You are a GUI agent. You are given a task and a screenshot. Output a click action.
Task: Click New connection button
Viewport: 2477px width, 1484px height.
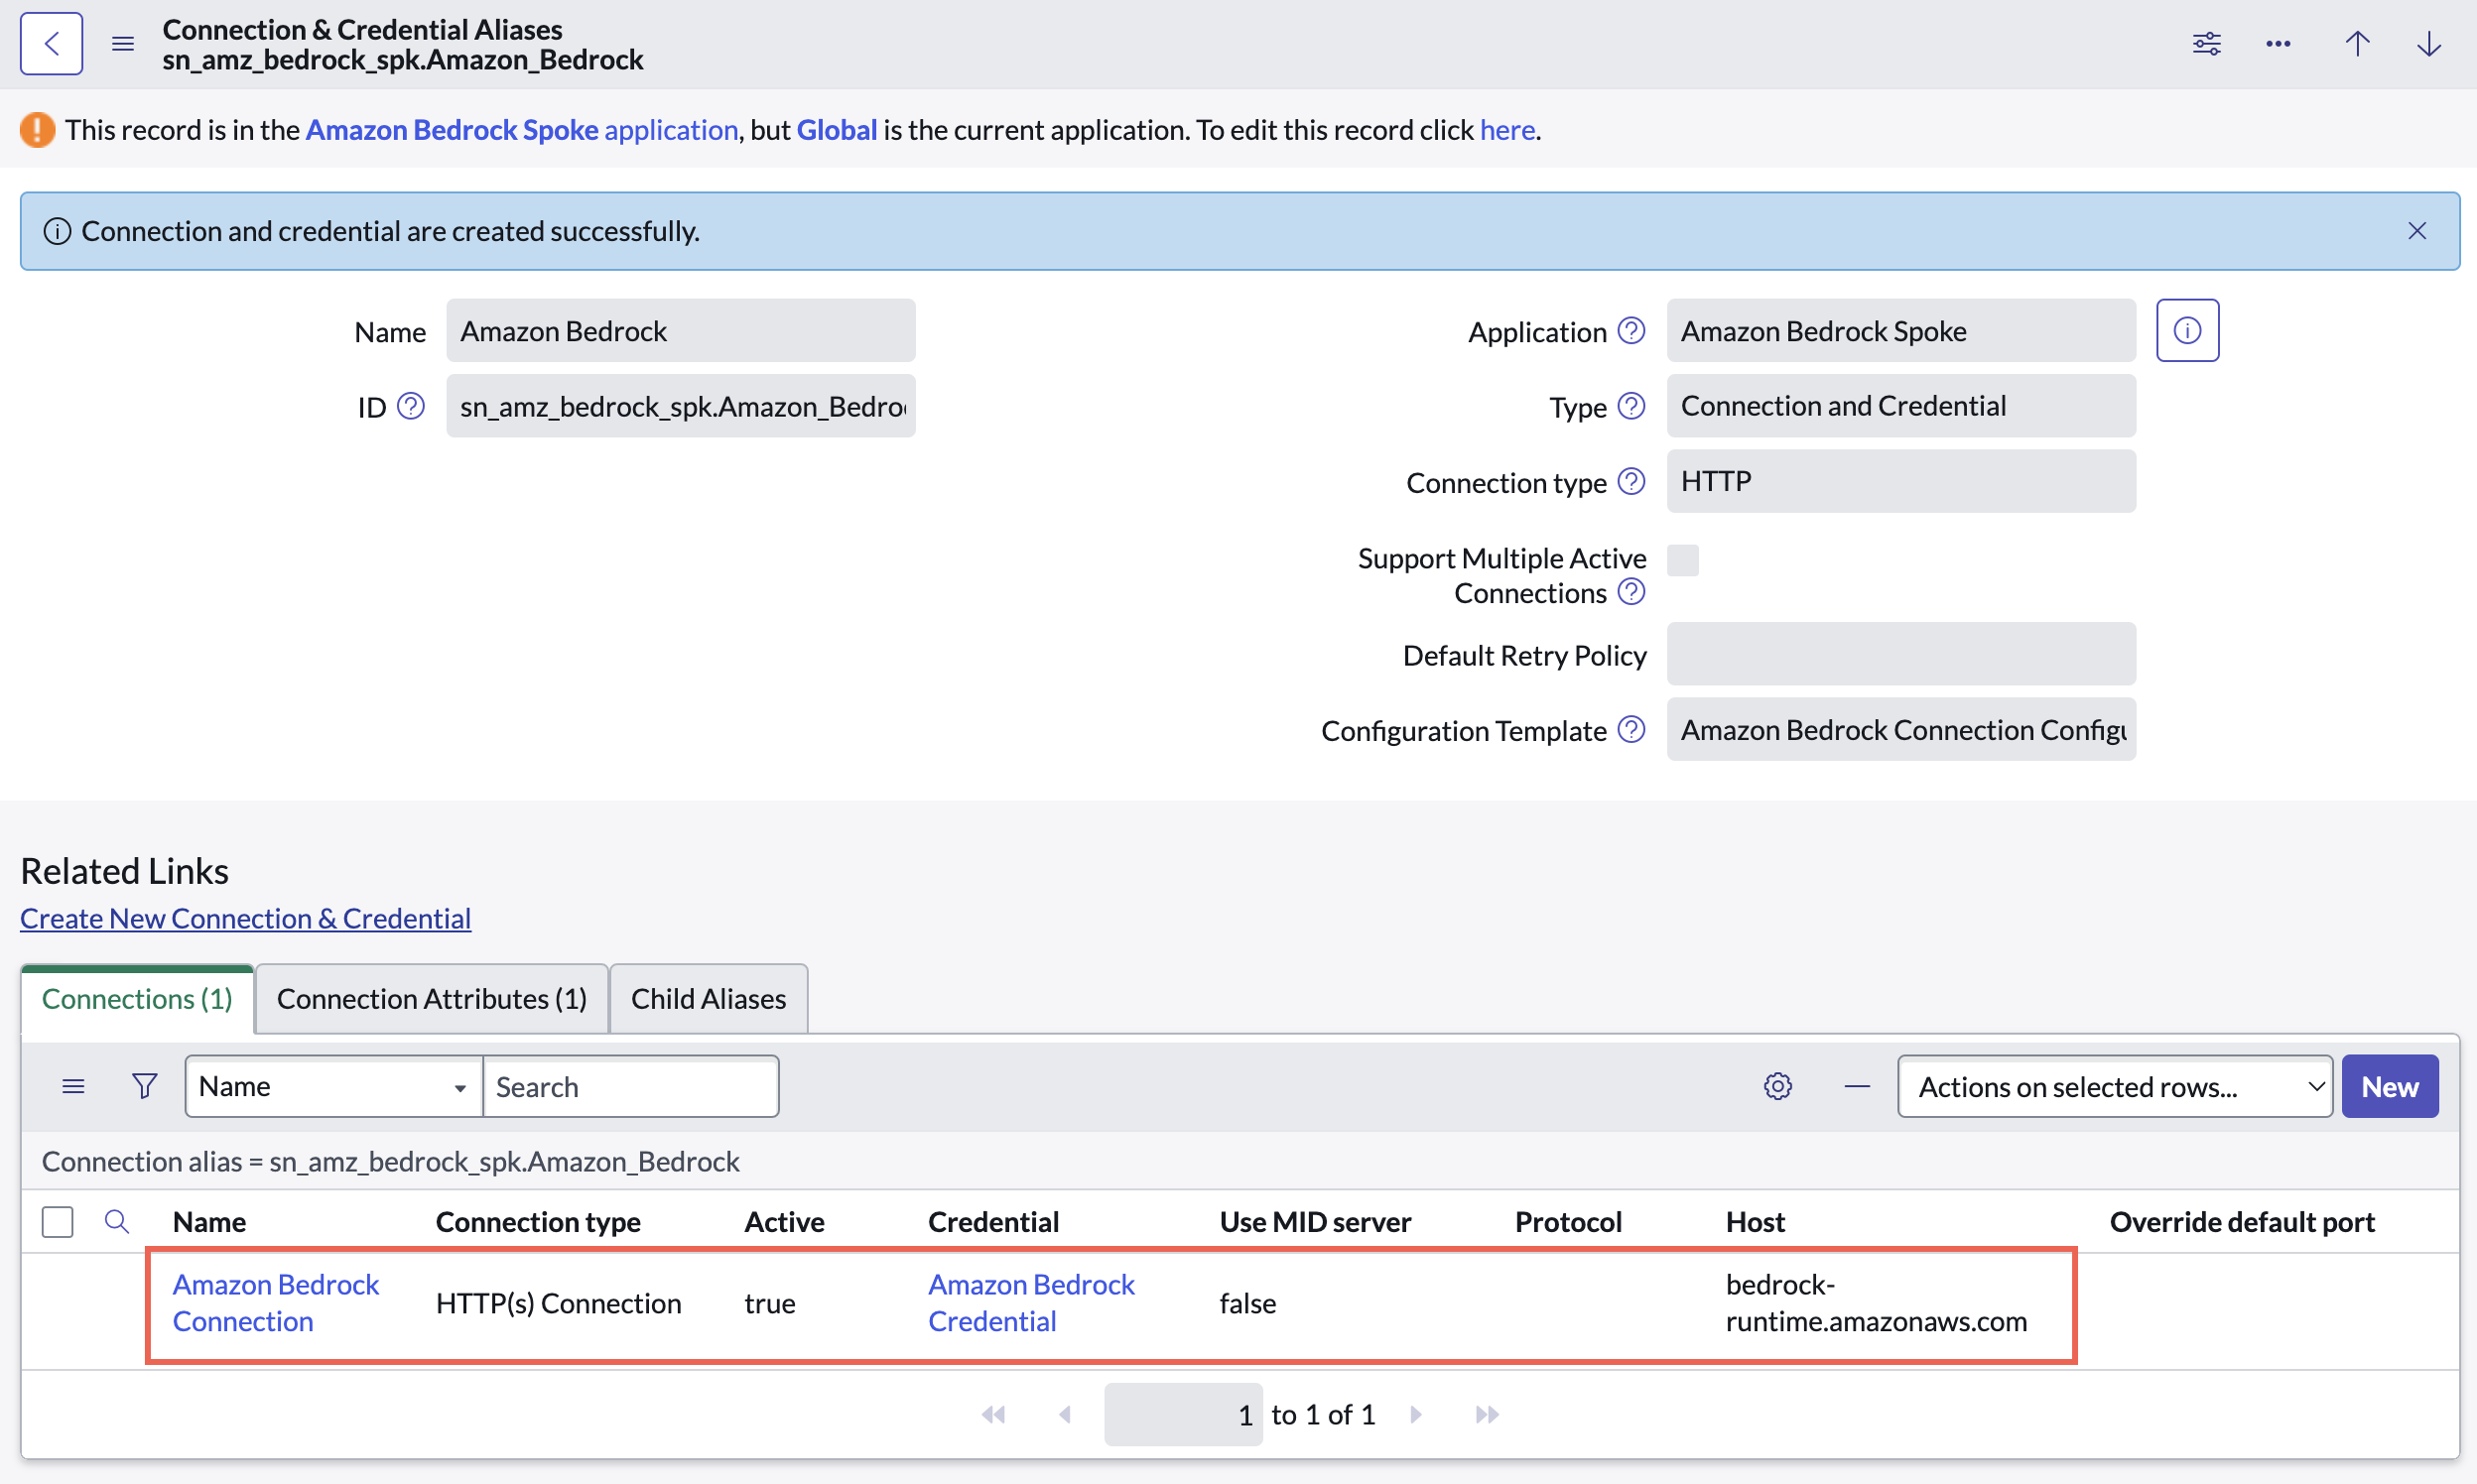(2389, 1086)
